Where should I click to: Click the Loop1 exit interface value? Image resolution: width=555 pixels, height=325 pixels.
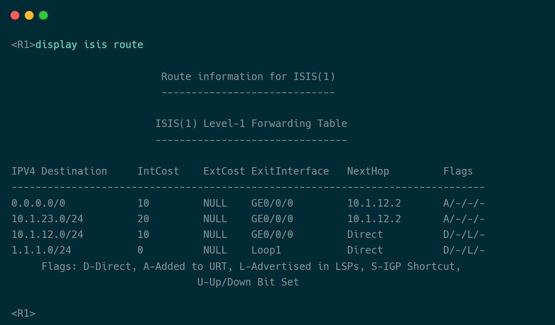266,250
